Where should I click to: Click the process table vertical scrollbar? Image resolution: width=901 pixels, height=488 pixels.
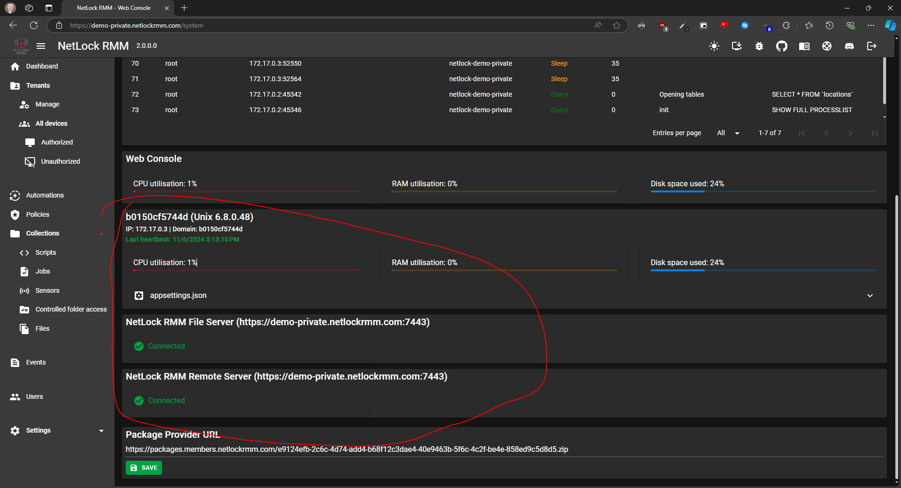click(x=885, y=81)
